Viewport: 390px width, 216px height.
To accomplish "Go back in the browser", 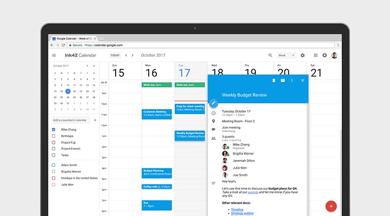I will point(52,45).
